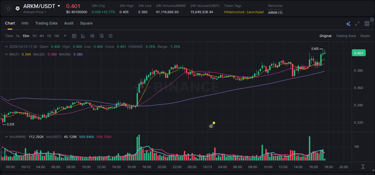Switch to the Trading Data tab
375x175 pixels.
click(x=46, y=23)
